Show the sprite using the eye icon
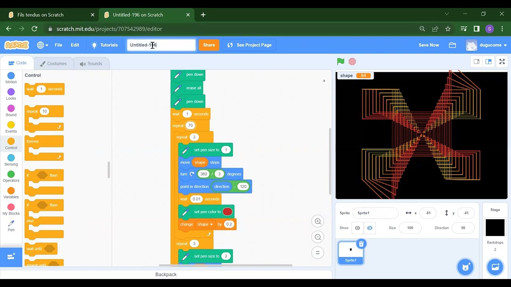This screenshot has height=287, width=511. tap(357, 228)
